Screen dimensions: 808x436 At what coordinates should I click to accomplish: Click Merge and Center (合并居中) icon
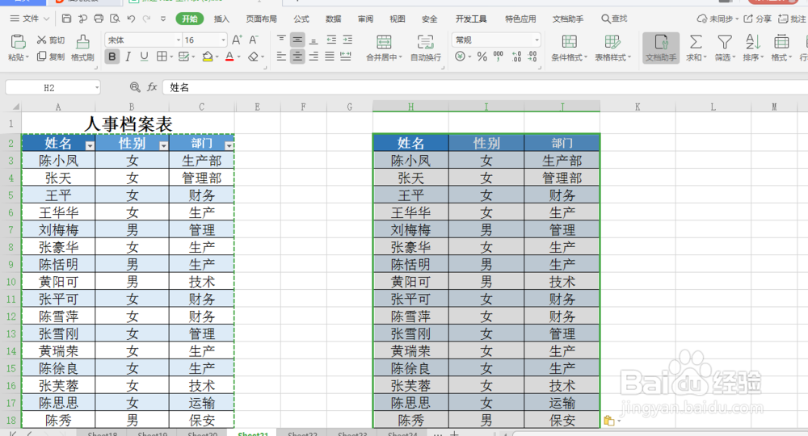pyautogui.click(x=384, y=42)
